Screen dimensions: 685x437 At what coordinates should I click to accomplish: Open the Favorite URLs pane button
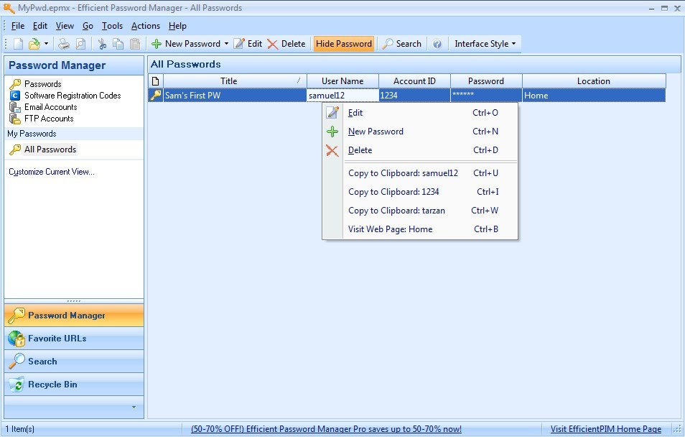[74, 338]
